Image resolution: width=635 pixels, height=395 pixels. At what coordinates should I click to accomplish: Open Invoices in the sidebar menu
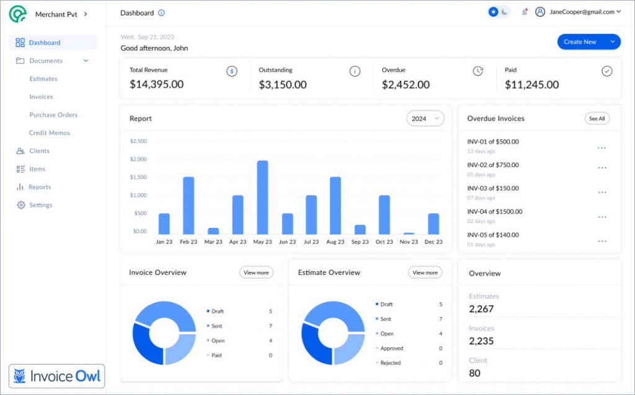point(41,97)
